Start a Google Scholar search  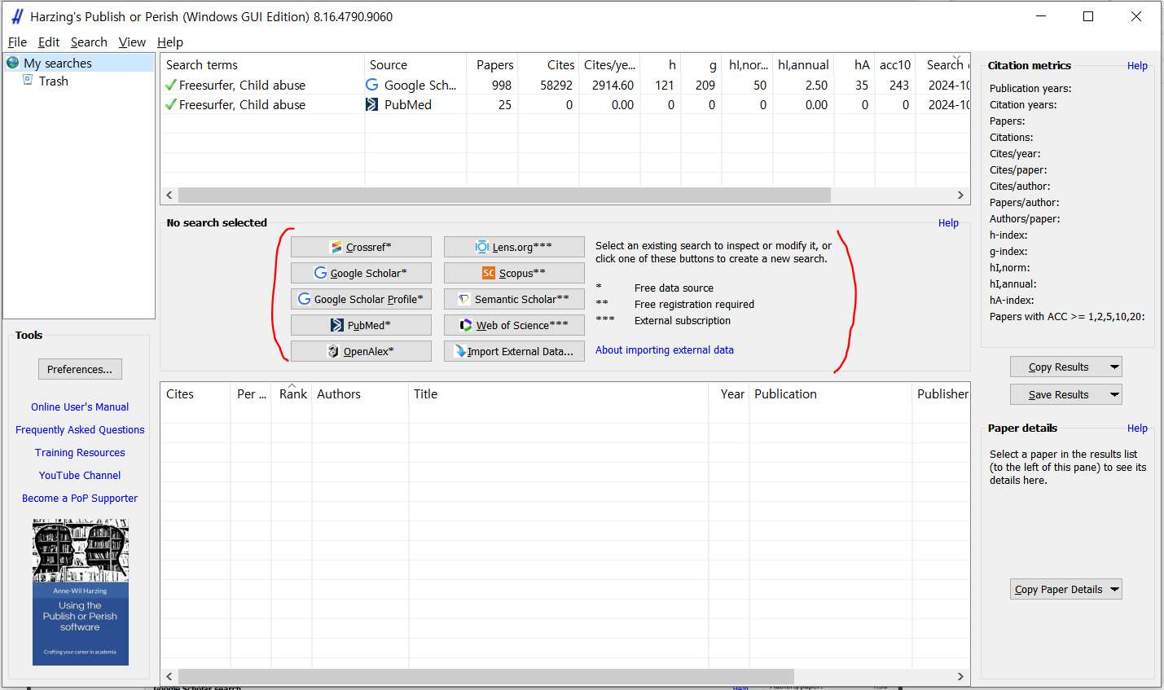(x=361, y=273)
